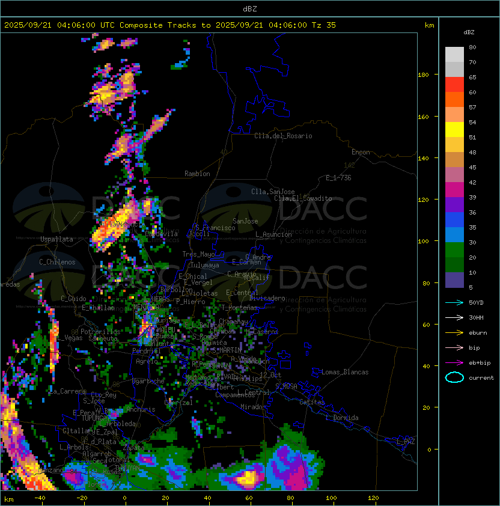
Task: Click the Ramblon place label
Action: pyautogui.click(x=197, y=174)
